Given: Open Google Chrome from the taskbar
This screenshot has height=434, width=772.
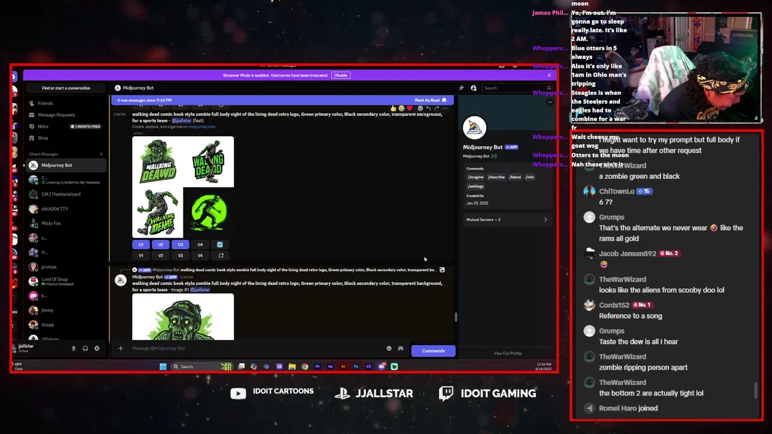Looking at the screenshot, I should coord(305,366).
